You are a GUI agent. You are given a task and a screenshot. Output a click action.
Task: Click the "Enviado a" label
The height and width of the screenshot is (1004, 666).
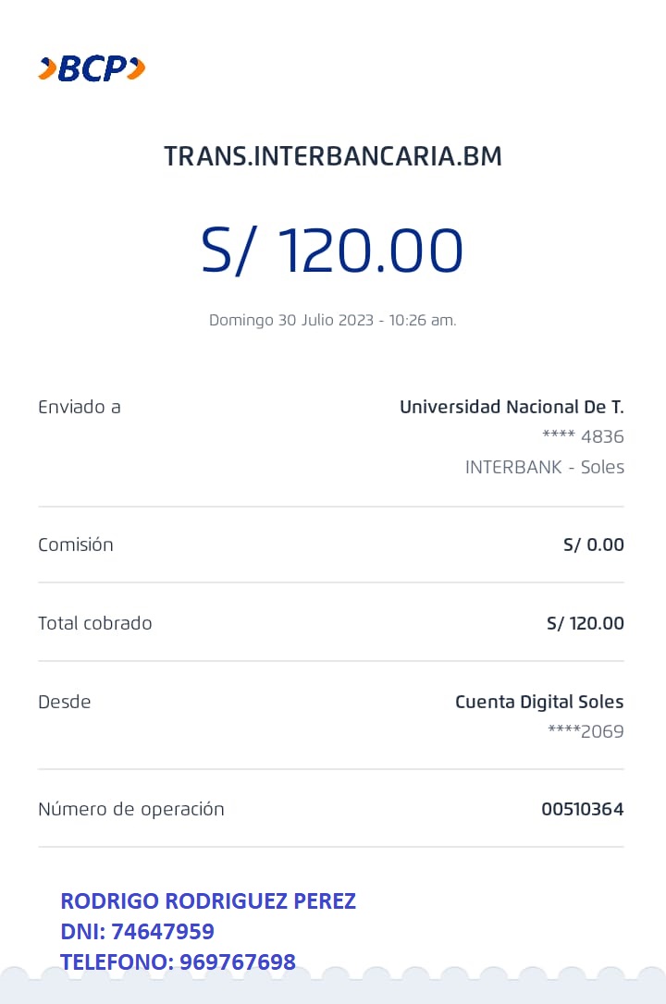(x=80, y=407)
